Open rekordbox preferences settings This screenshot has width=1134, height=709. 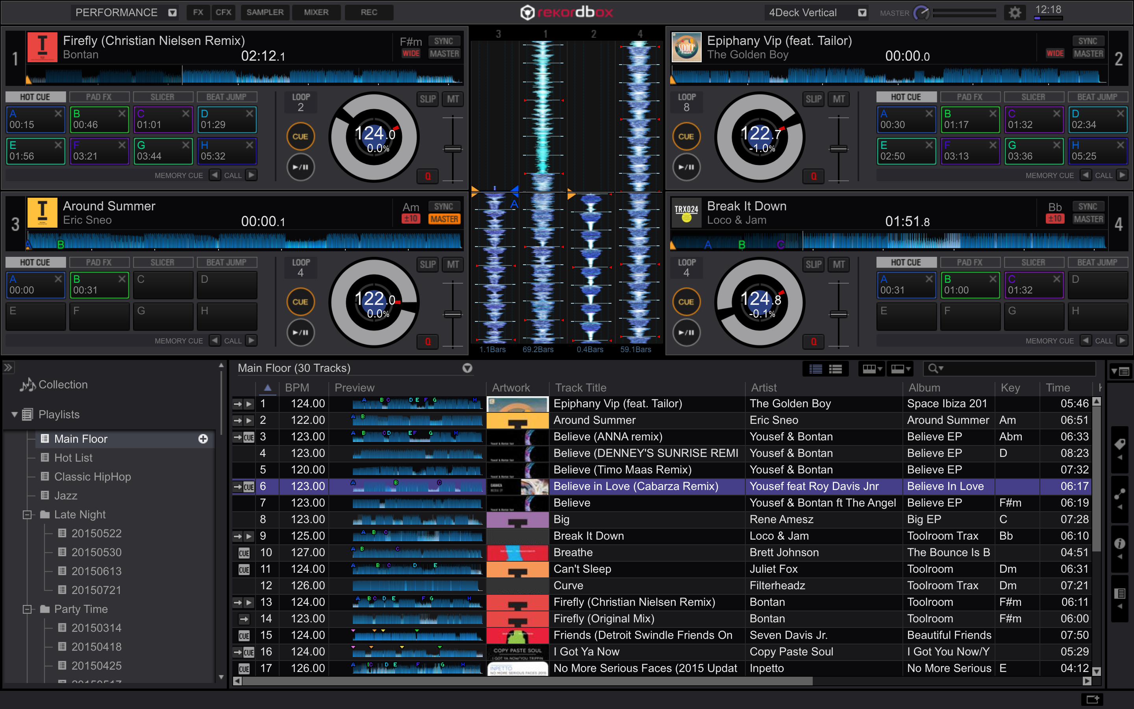(x=1015, y=13)
